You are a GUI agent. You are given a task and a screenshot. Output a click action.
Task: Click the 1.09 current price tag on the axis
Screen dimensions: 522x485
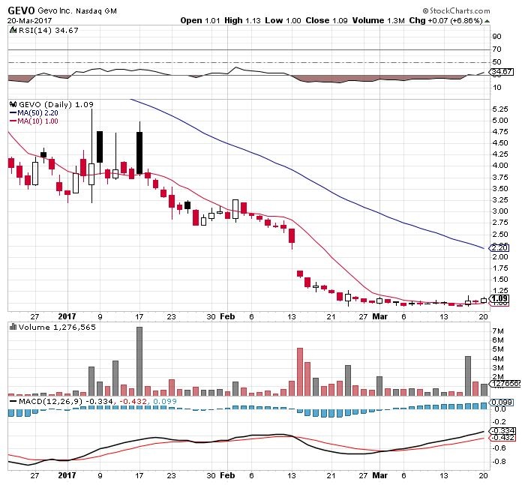pos(498,299)
